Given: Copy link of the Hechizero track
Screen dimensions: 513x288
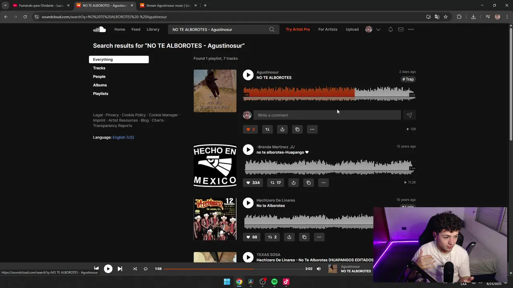Looking at the screenshot, I should point(304,237).
